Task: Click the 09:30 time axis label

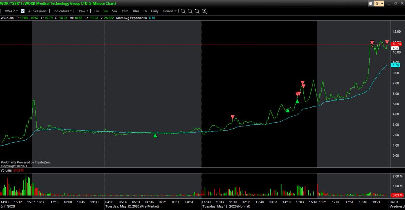Action: [x=207, y=202]
